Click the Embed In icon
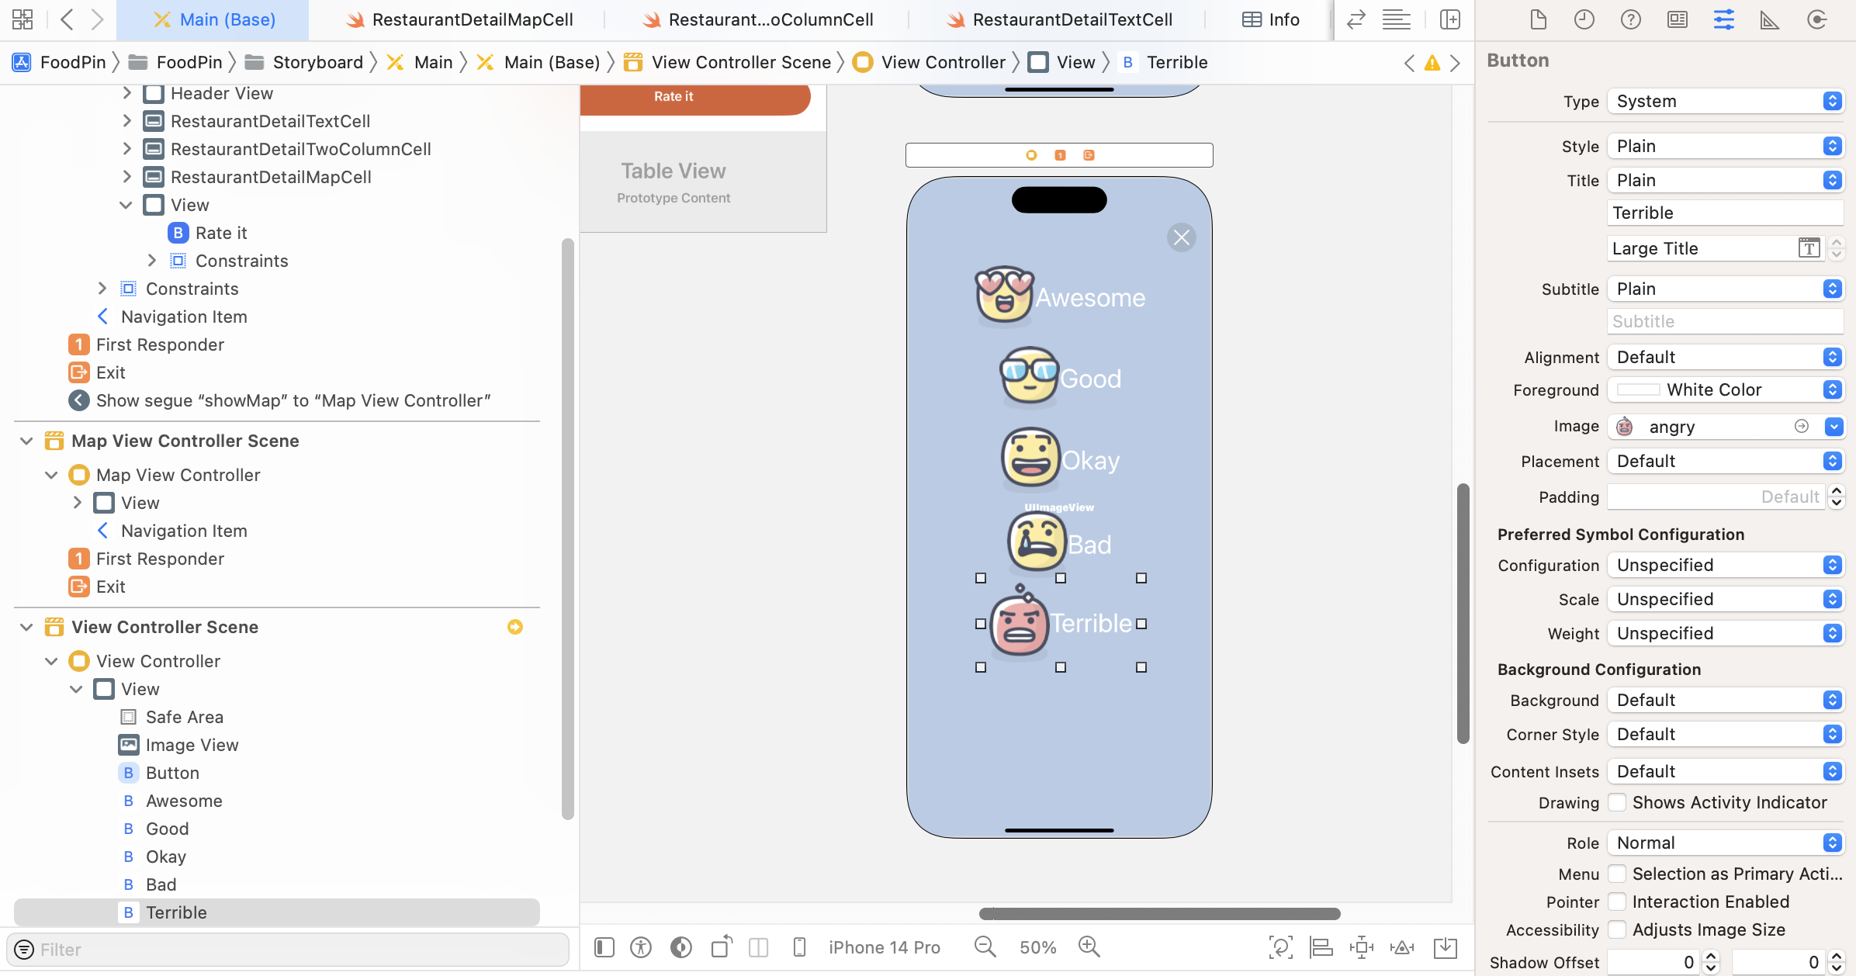This screenshot has height=976, width=1856. click(x=1446, y=947)
